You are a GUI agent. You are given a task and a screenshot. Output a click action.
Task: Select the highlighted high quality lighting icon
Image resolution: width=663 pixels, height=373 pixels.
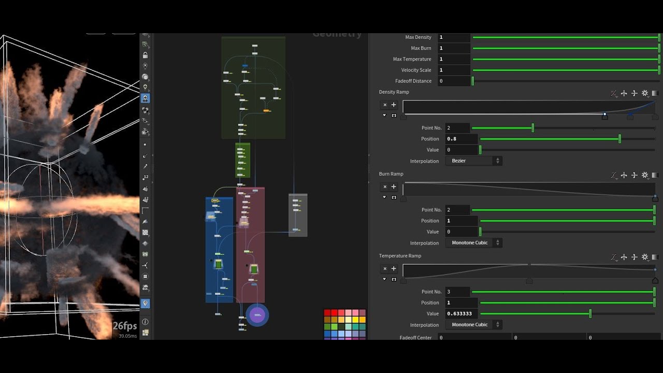(x=146, y=98)
